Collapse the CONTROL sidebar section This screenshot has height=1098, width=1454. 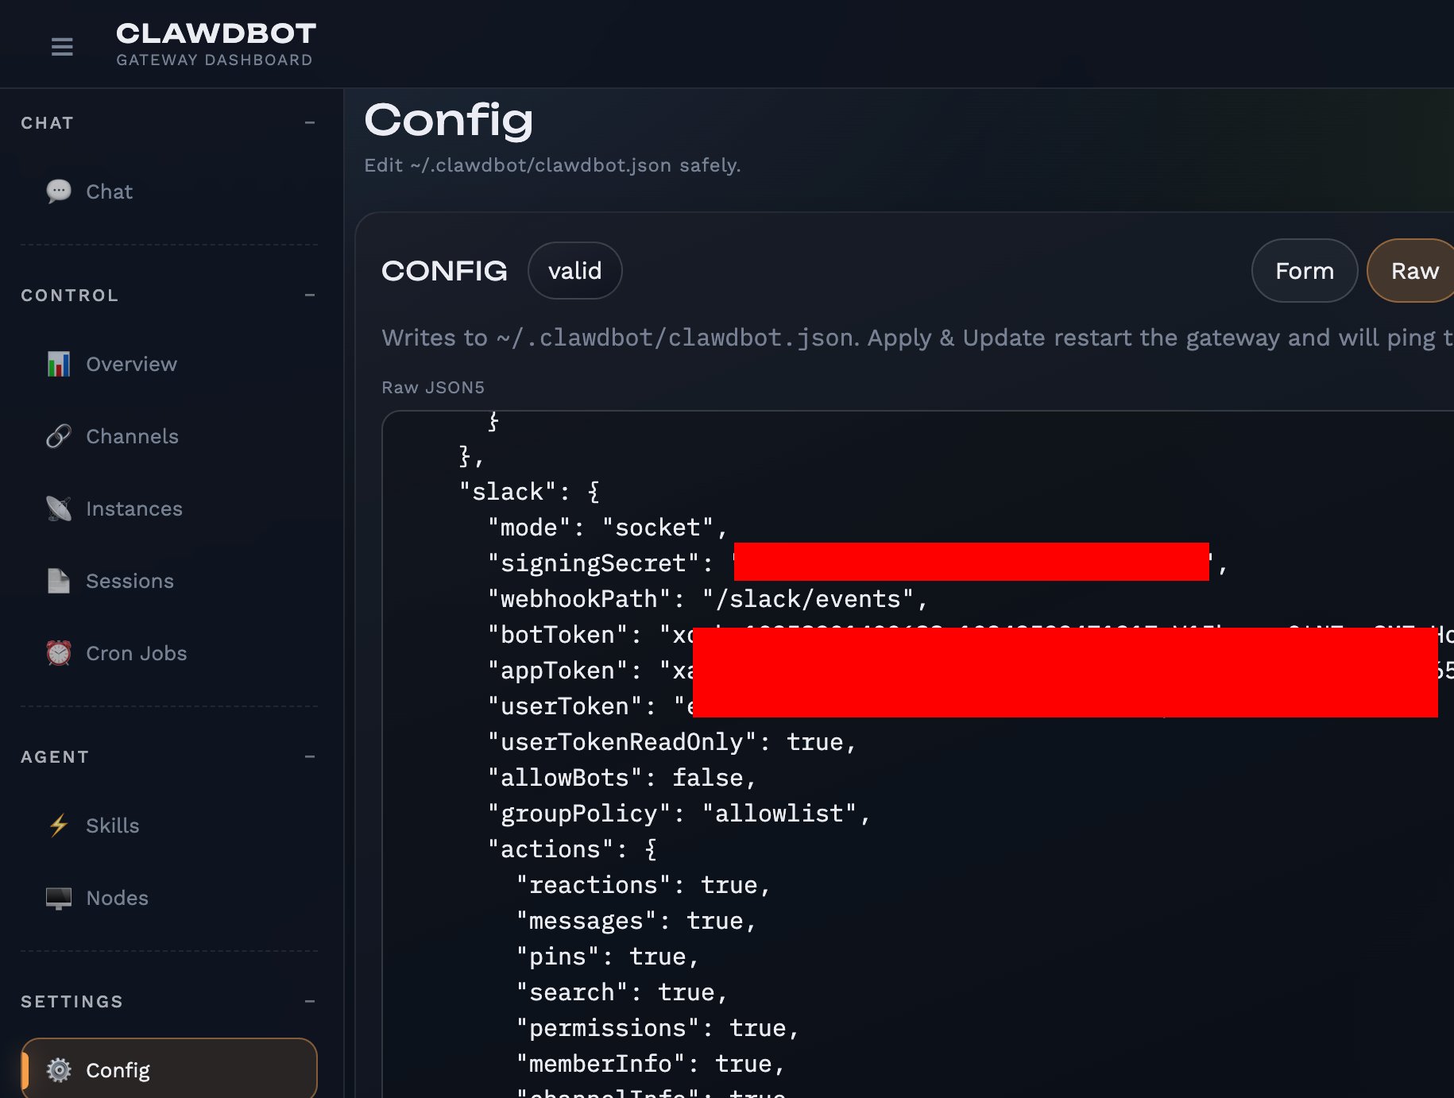pyautogui.click(x=310, y=296)
